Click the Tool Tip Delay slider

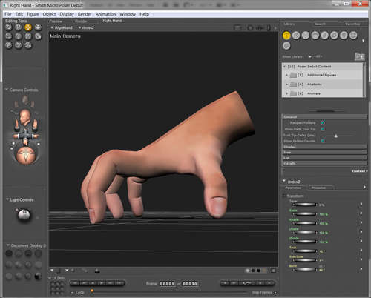coord(338,136)
